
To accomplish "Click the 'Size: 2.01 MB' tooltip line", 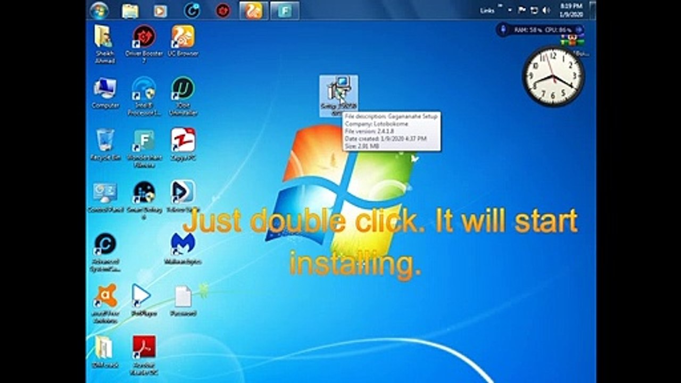I will [x=362, y=146].
